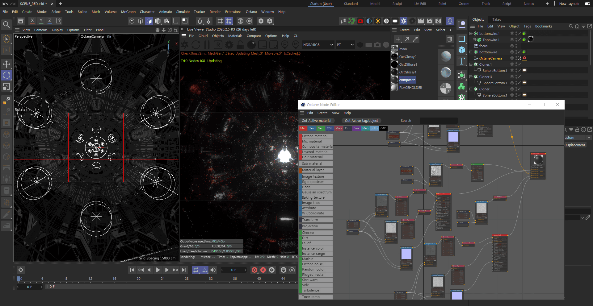Add Gaussian spectrum node from list
The height and width of the screenshot is (306, 593).
tap(316, 192)
